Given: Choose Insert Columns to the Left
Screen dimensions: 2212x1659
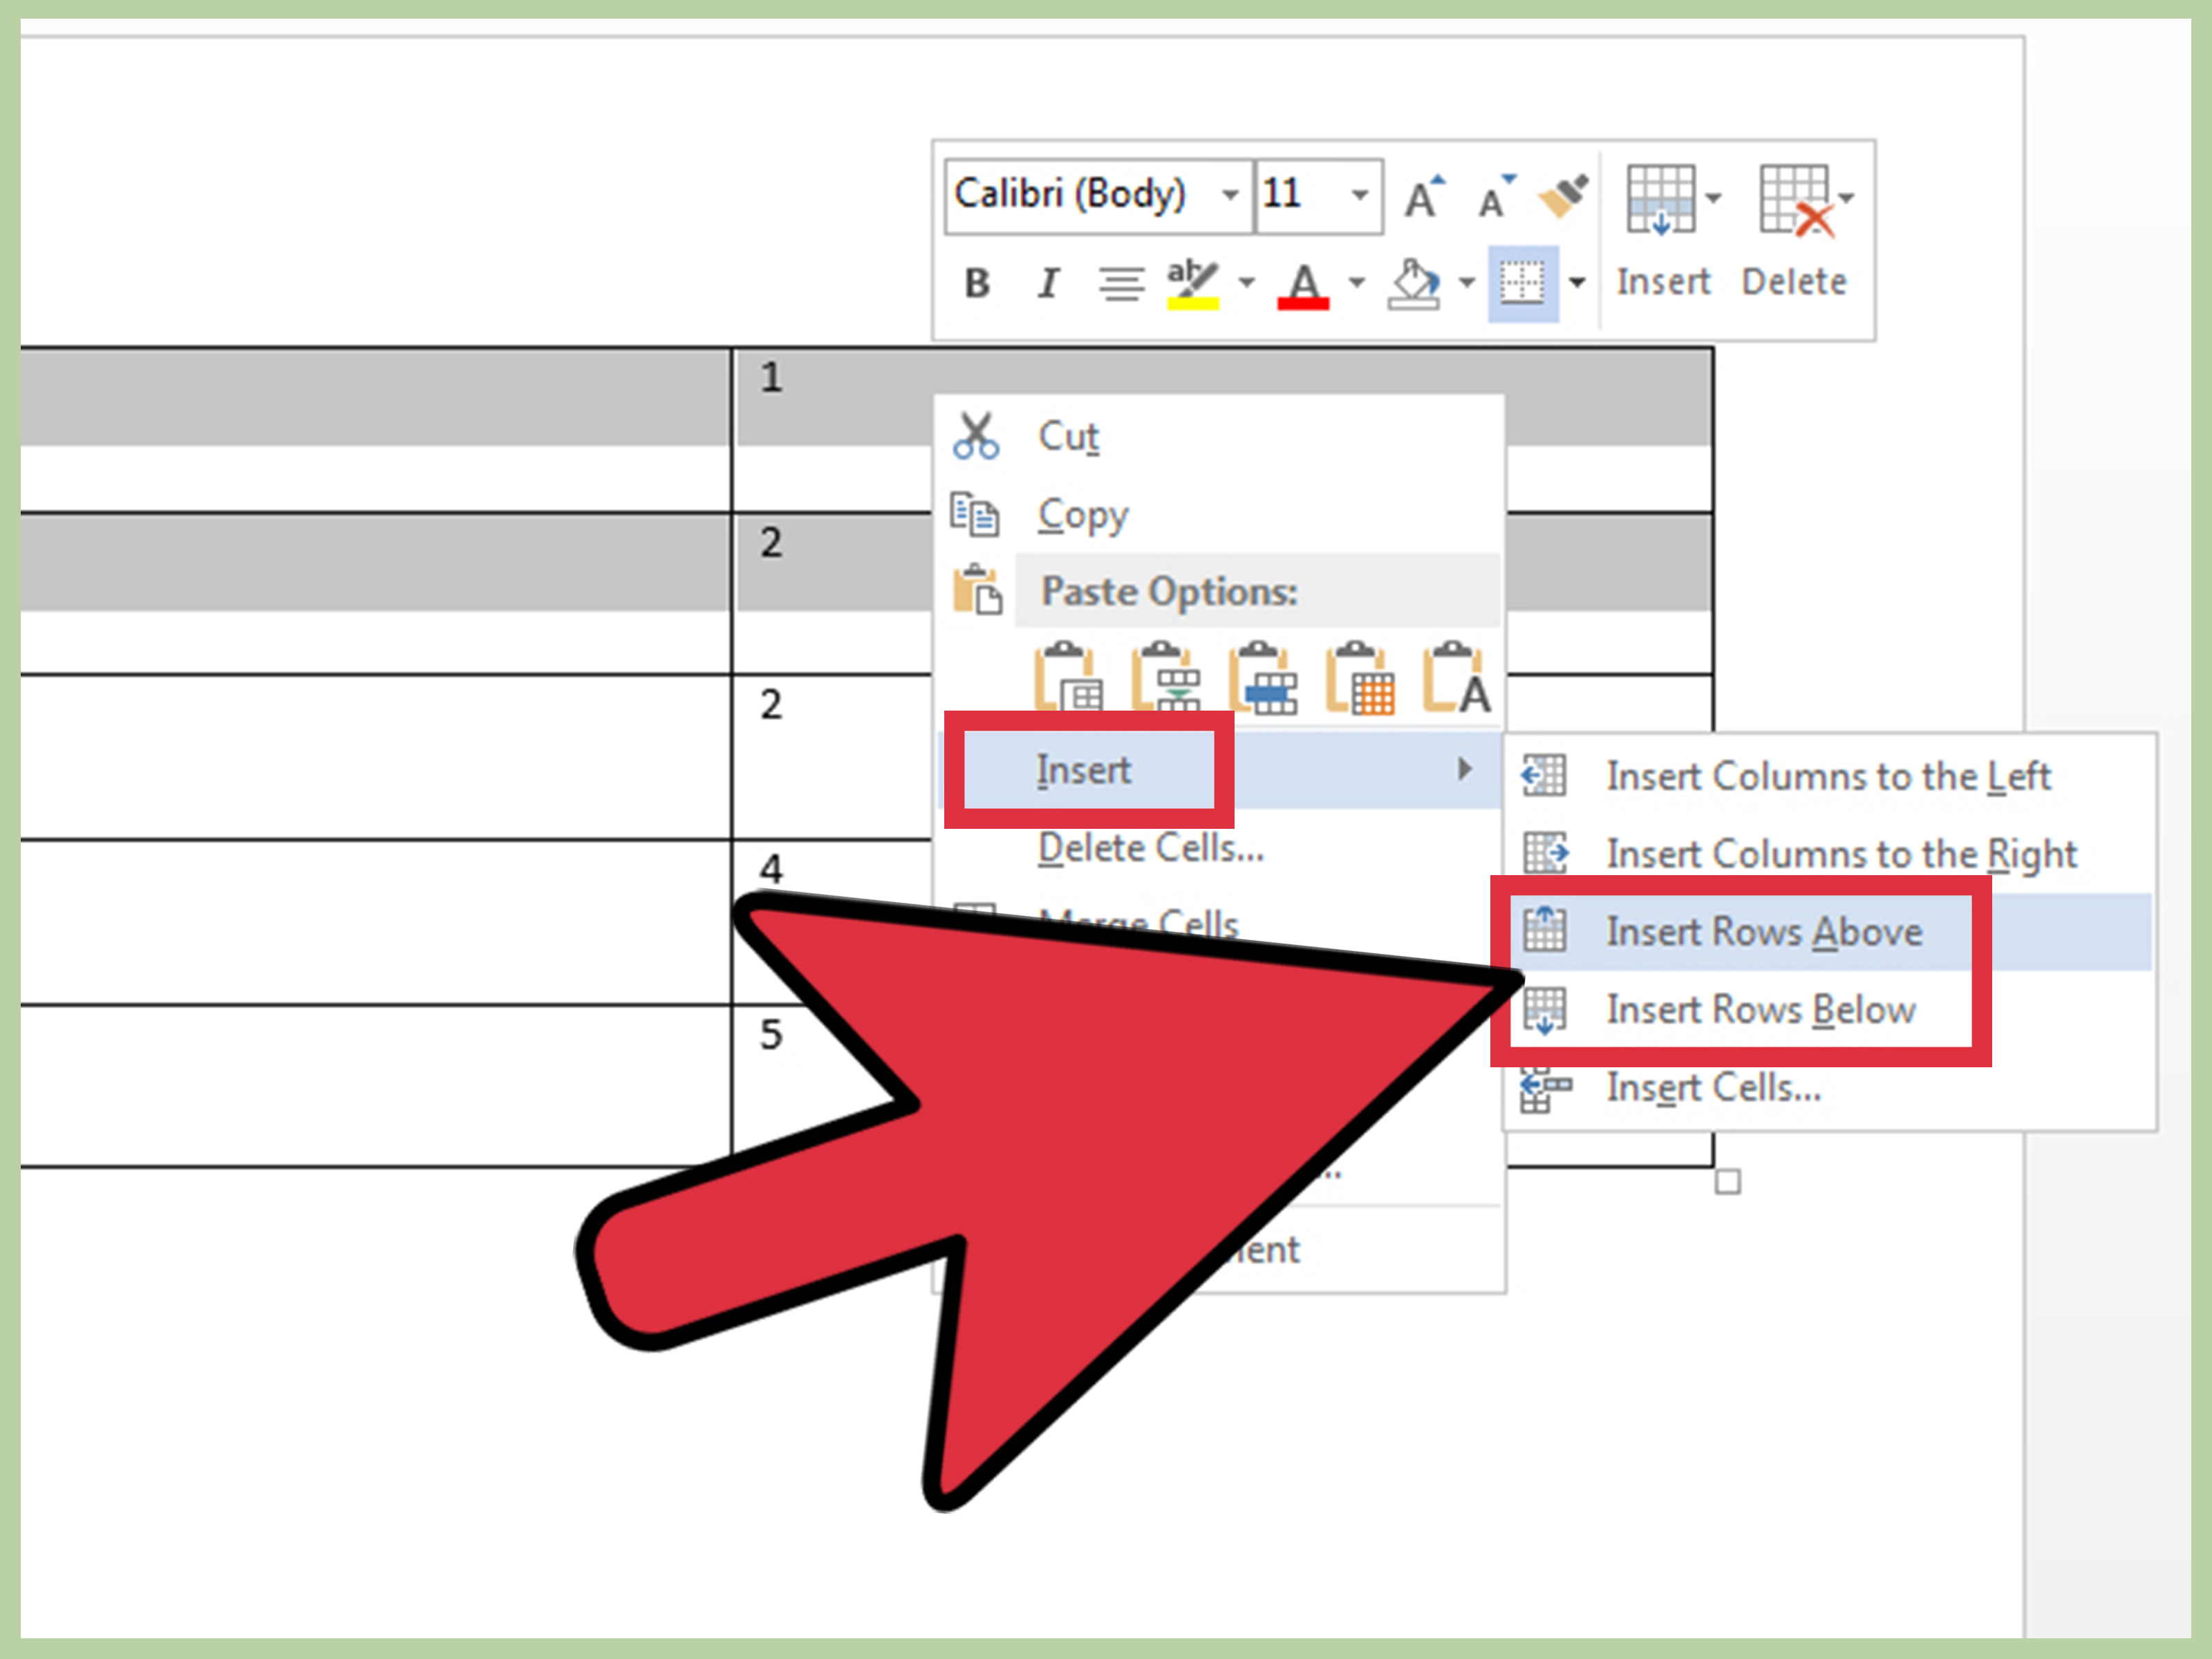Looking at the screenshot, I should pos(1830,776).
